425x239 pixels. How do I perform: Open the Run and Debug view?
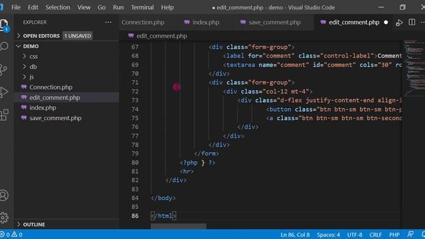4,92
